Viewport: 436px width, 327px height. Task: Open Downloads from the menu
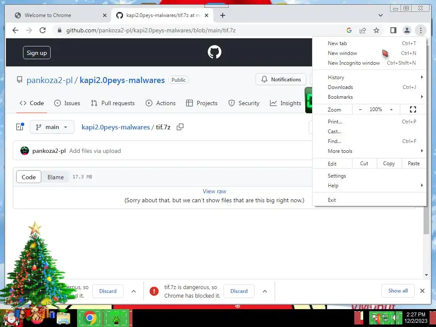point(369,87)
